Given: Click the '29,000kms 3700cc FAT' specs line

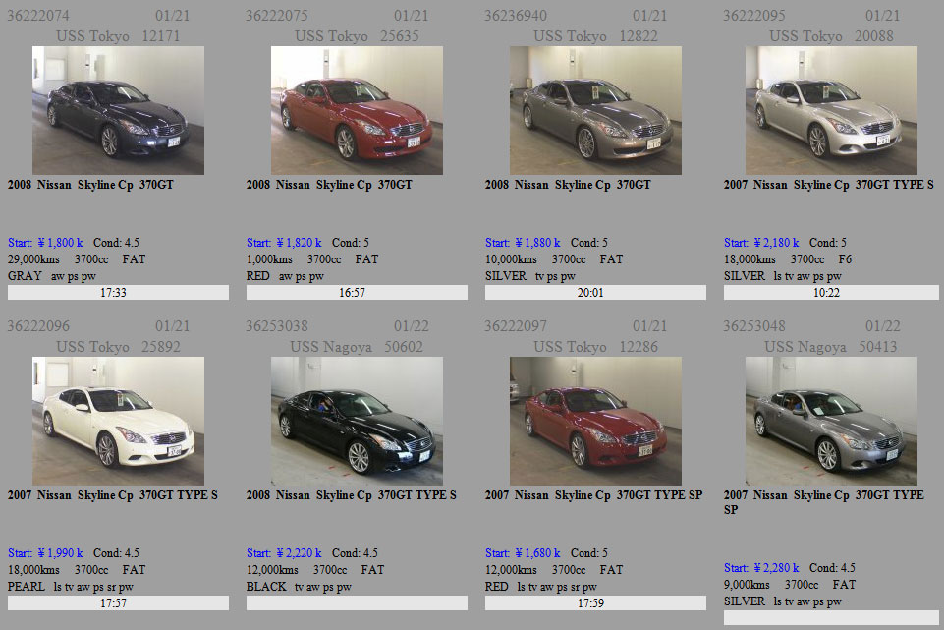Looking at the screenshot, I should coord(77,259).
